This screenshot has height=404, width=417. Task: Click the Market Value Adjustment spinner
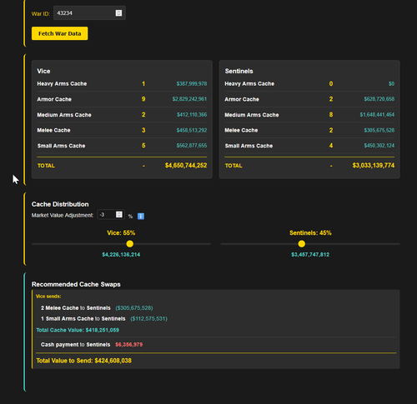pyautogui.click(x=119, y=215)
